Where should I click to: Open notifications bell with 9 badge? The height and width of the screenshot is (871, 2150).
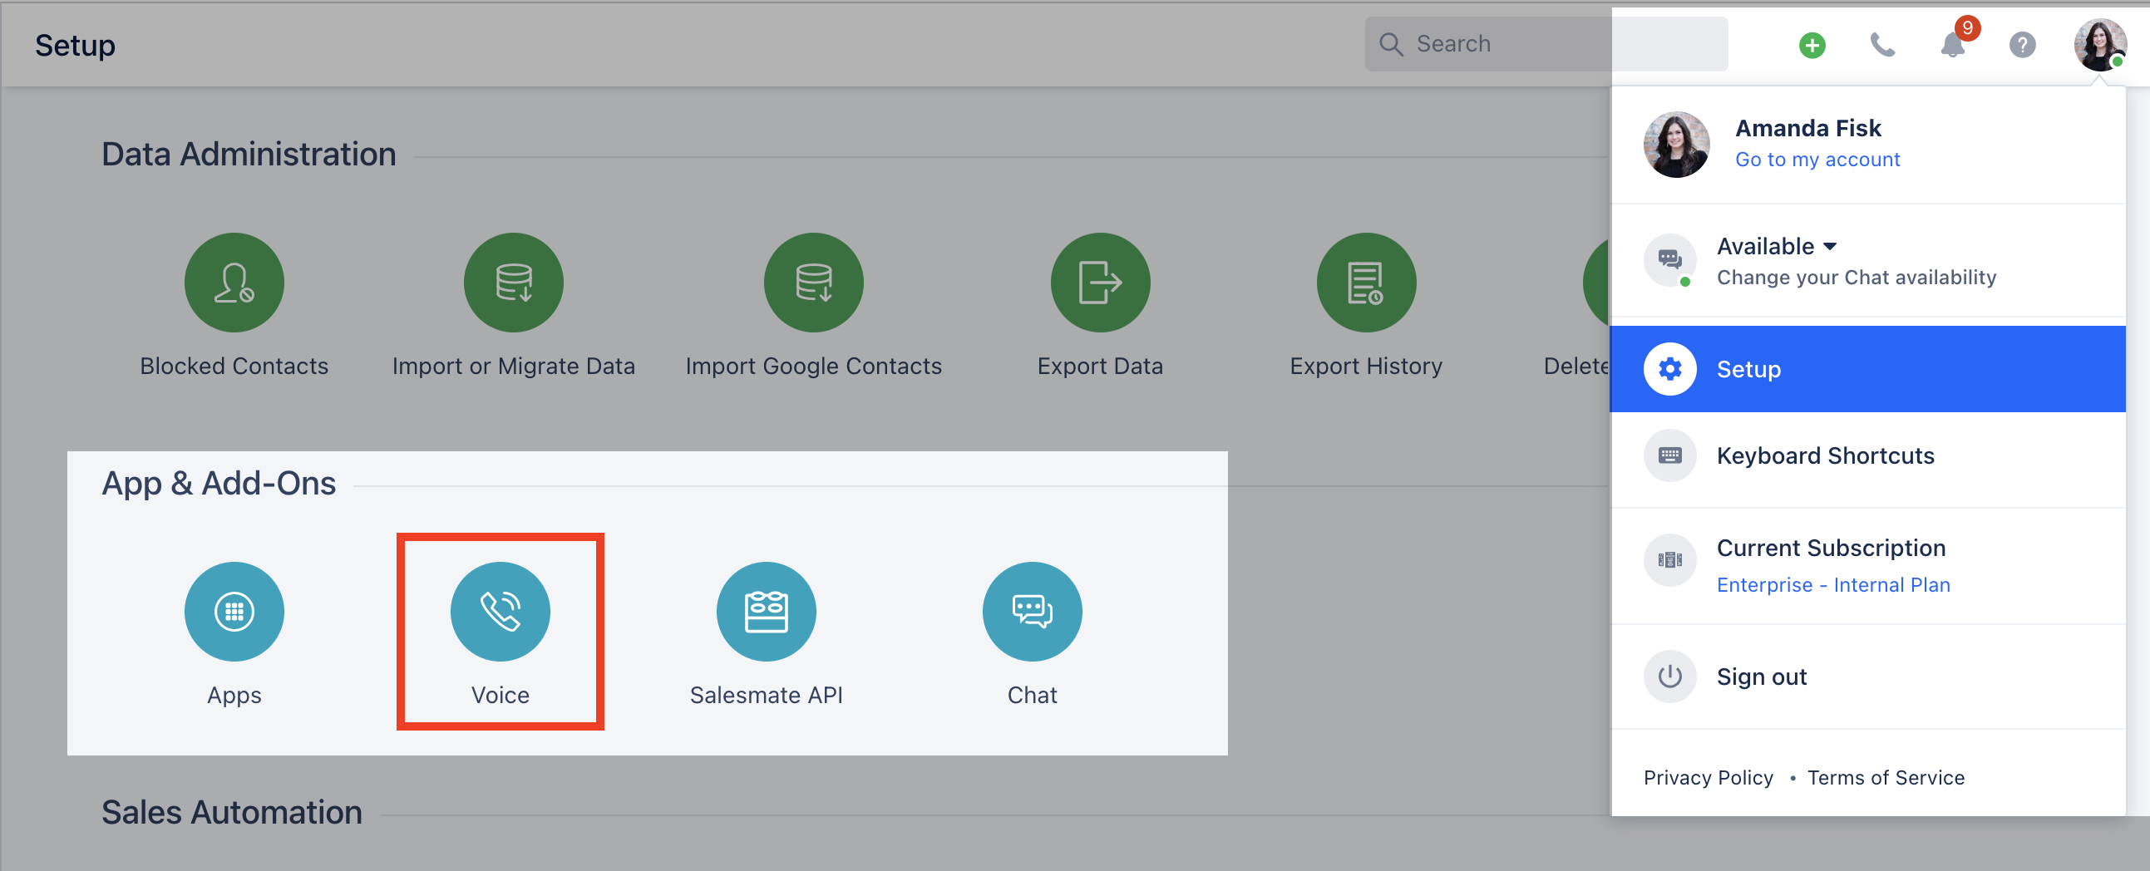(1953, 45)
